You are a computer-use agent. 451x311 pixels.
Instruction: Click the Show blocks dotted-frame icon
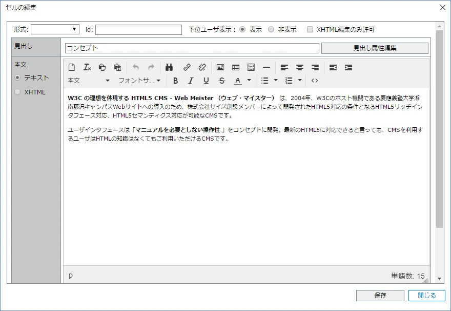(251, 67)
